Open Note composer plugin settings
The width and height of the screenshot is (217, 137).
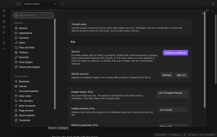click(25, 106)
